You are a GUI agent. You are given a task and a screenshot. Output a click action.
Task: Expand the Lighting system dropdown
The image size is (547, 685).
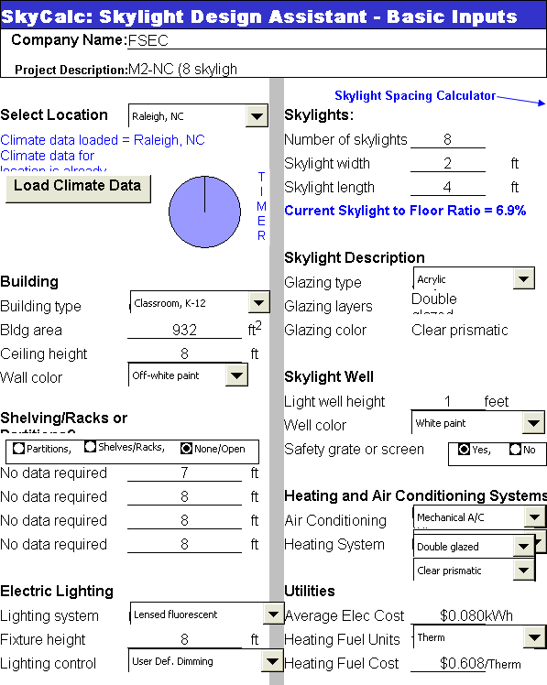273,614
